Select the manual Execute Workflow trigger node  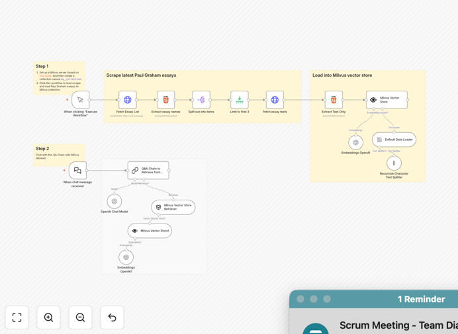(80, 100)
